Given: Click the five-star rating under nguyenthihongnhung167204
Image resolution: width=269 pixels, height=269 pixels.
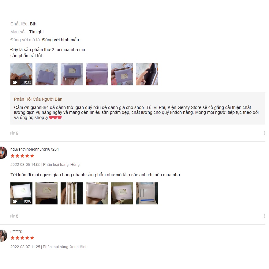Looking at the screenshot, I should click(22, 156).
